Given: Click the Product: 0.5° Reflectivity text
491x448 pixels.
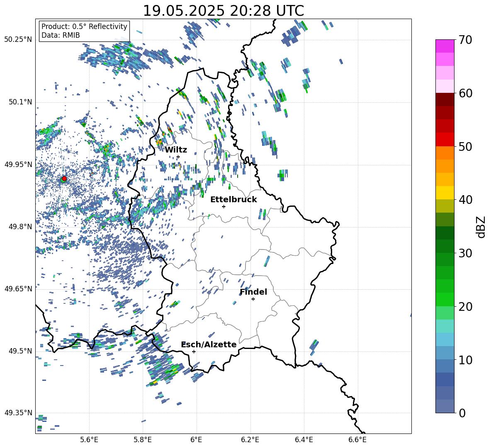Looking at the screenshot, I should (x=84, y=27).
